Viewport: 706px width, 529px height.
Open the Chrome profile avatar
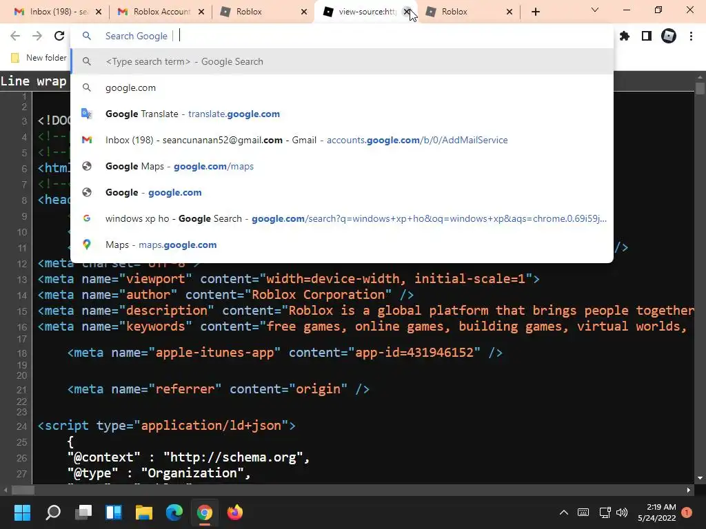669,36
